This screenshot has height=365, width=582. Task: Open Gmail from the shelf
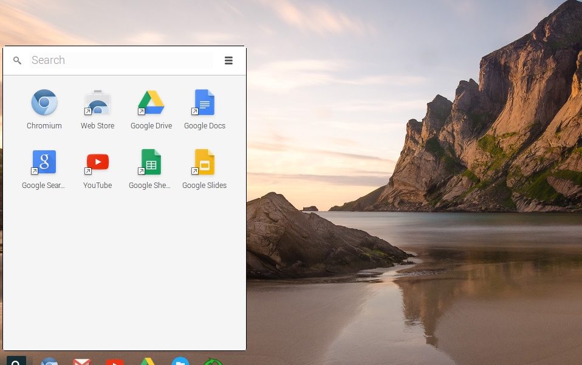point(82,361)
